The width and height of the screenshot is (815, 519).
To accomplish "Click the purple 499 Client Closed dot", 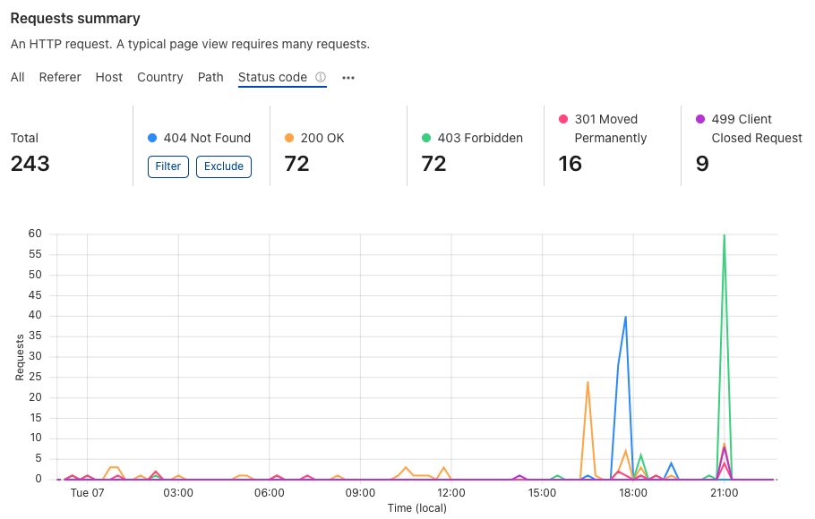I will point(700,119).
